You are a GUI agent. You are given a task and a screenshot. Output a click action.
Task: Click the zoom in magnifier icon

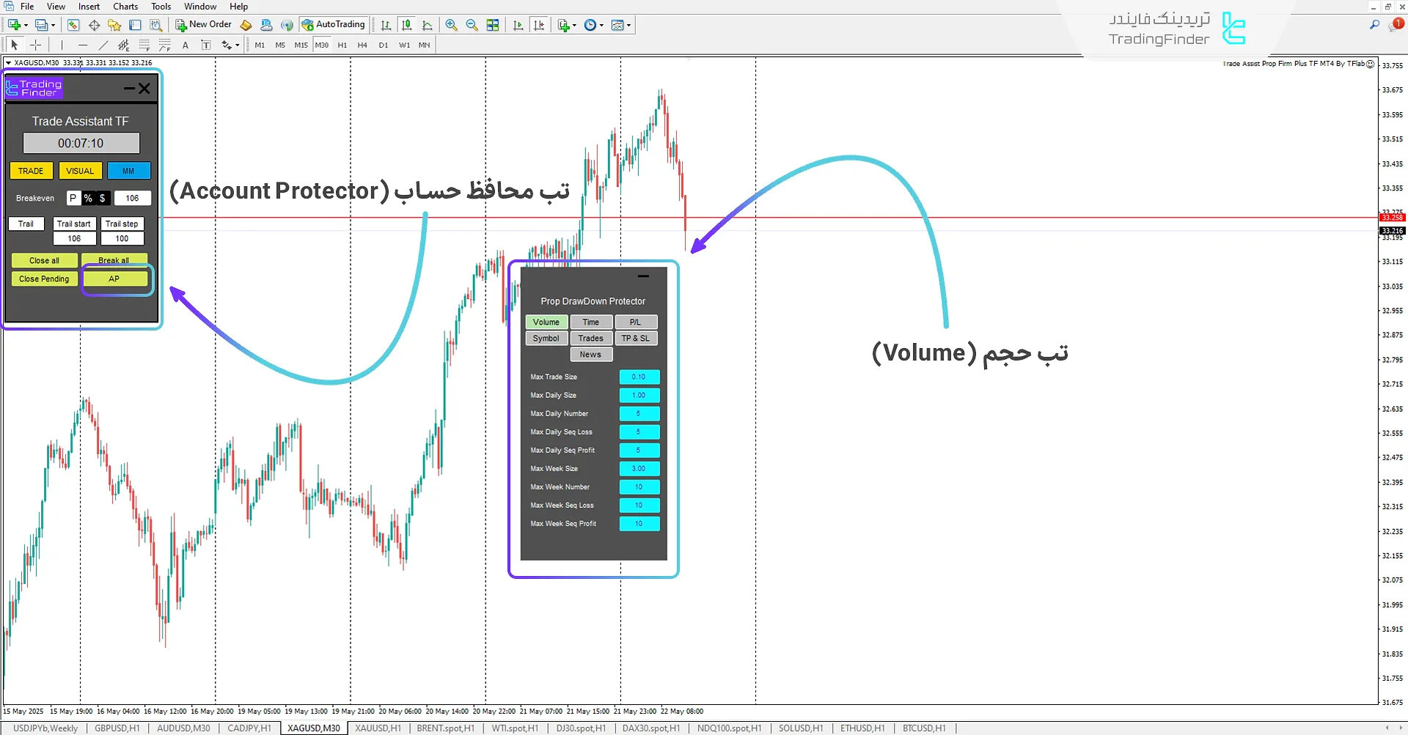point(451,25)
